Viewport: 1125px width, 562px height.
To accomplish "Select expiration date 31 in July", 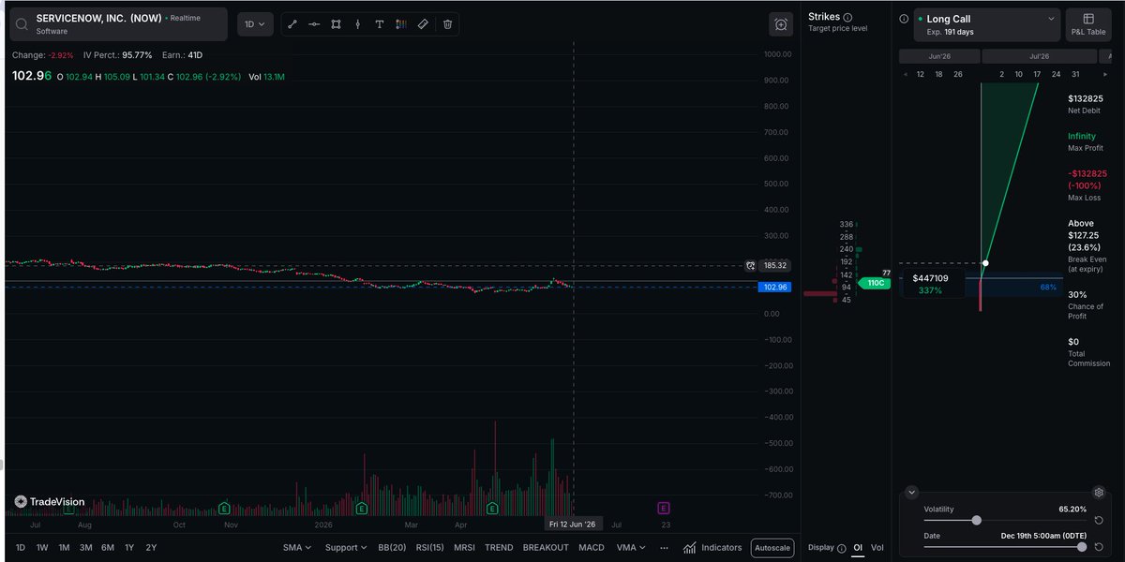I will click(1075, 74).
